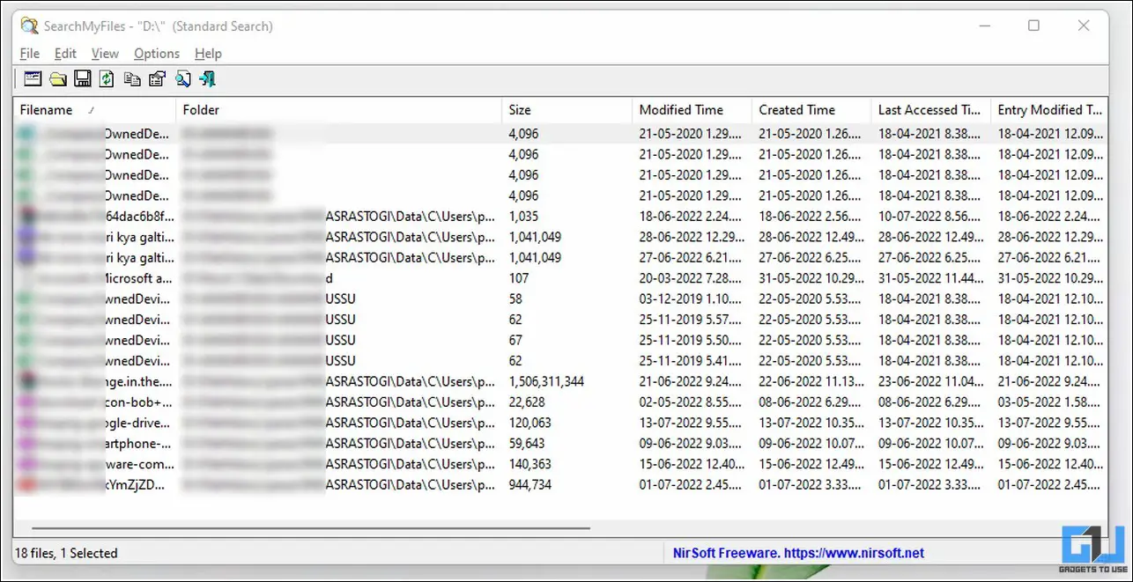Click modified time '28-06-2022 12.29...'
The image size is (1133, 582).
pyautogui.click(x=691, y=237)
